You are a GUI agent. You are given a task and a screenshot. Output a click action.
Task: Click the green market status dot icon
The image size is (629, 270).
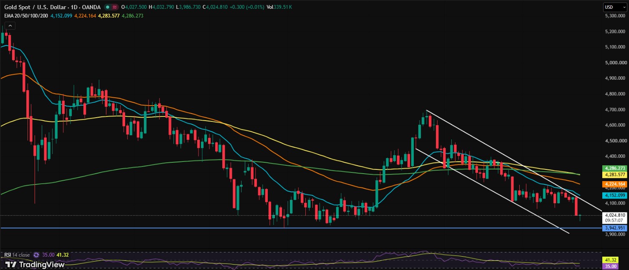108,7
